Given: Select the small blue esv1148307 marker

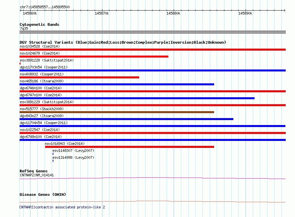Looking at the screenshot, I should tap(53, 154).
